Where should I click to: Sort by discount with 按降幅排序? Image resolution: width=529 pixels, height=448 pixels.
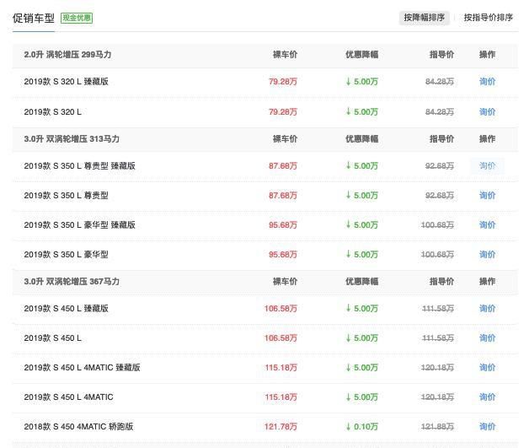pos(424,18)
